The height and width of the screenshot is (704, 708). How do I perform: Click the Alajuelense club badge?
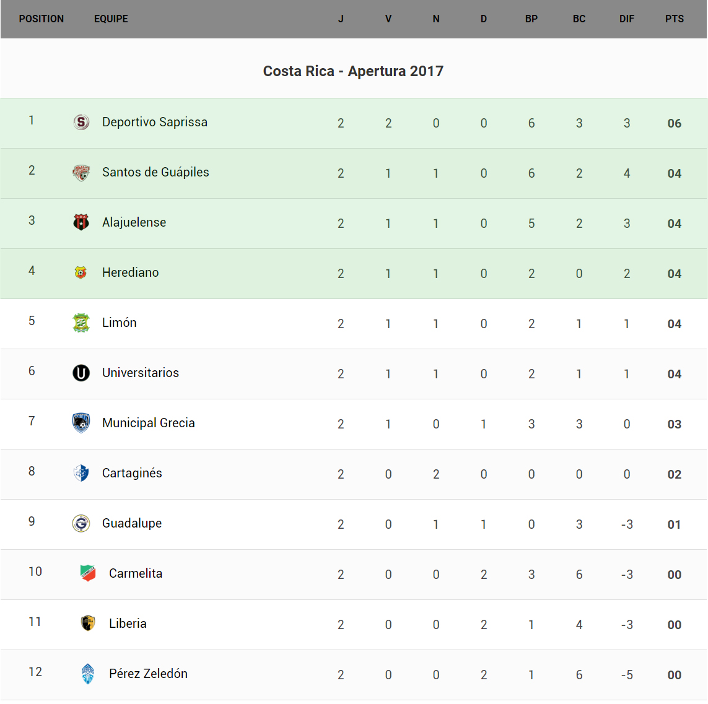(81, 223)
